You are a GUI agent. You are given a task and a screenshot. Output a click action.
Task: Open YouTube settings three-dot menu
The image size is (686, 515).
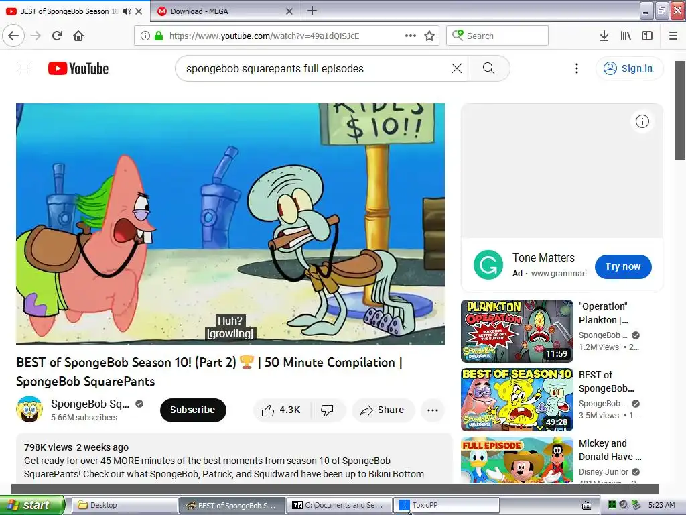(x=577, y=68)
